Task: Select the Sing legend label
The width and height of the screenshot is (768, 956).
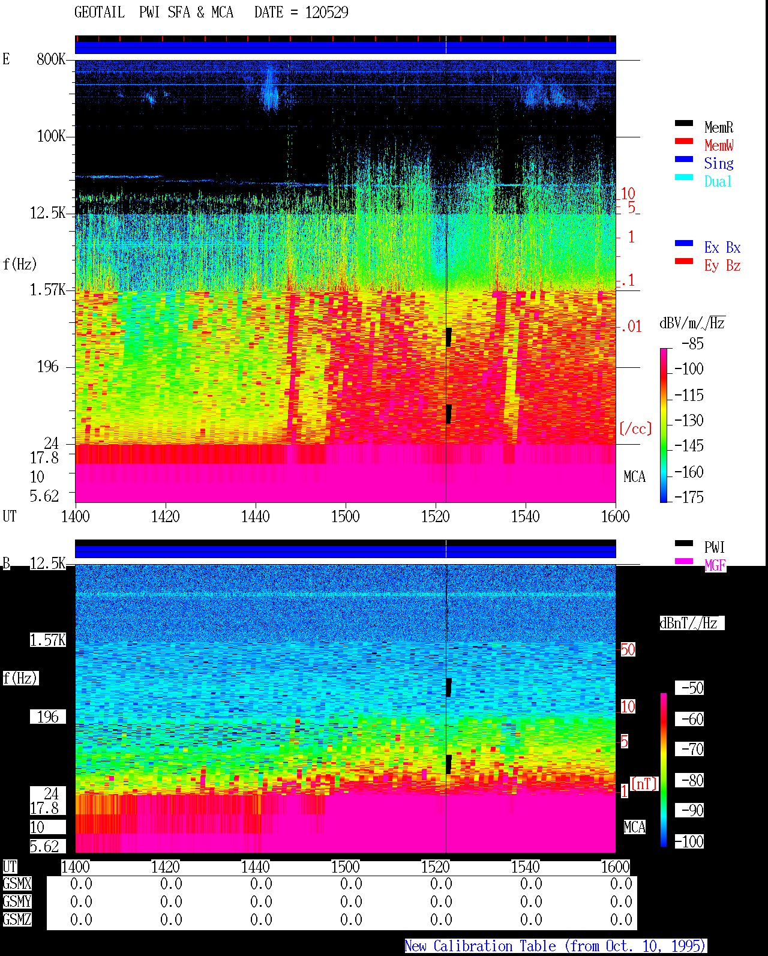Action: 719,163
